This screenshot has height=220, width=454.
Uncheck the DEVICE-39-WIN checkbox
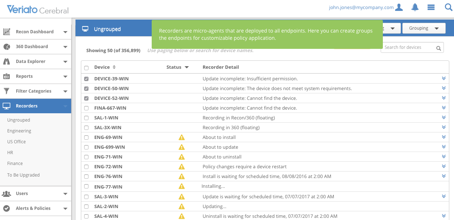[x=86, y=79]
